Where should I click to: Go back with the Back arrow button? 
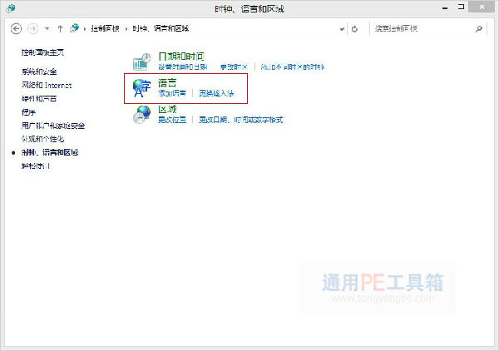click(x=17, y=28)
